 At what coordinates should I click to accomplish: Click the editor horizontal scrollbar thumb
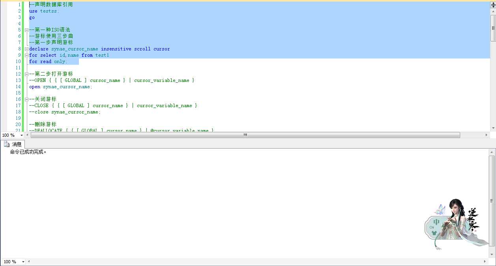[245, 135]
